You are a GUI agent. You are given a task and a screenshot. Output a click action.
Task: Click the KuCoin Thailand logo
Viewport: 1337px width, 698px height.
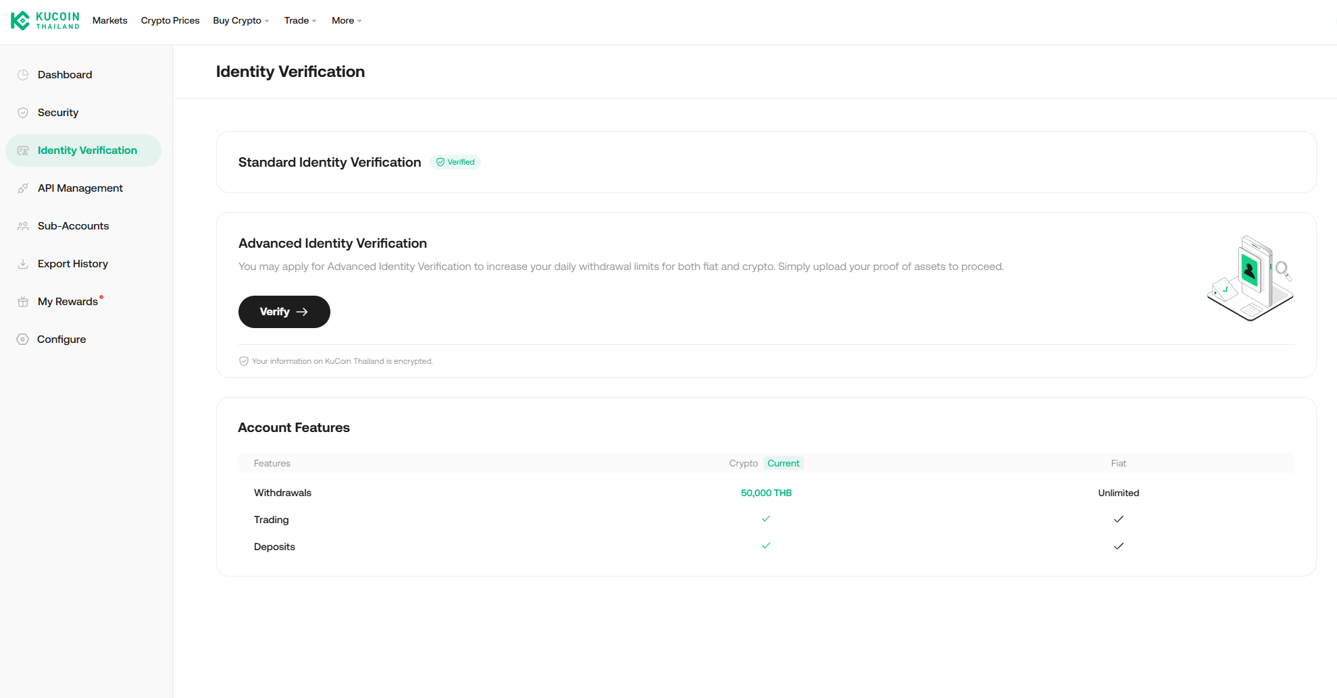tap(45, 21)
